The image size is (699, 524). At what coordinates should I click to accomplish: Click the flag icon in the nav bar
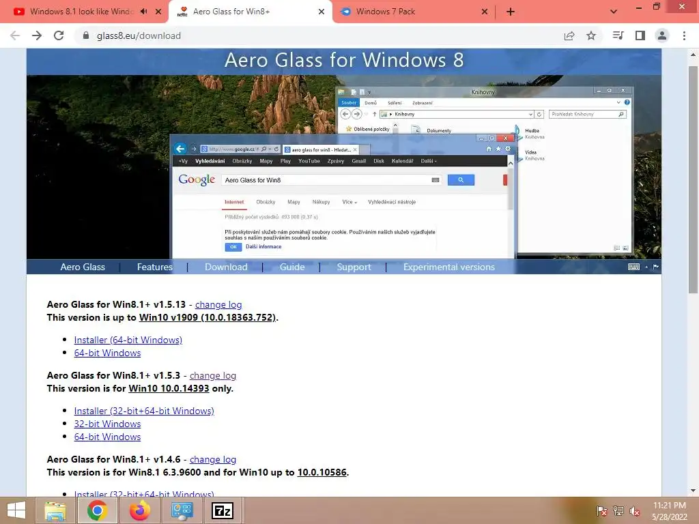click(x=656, y=267)
